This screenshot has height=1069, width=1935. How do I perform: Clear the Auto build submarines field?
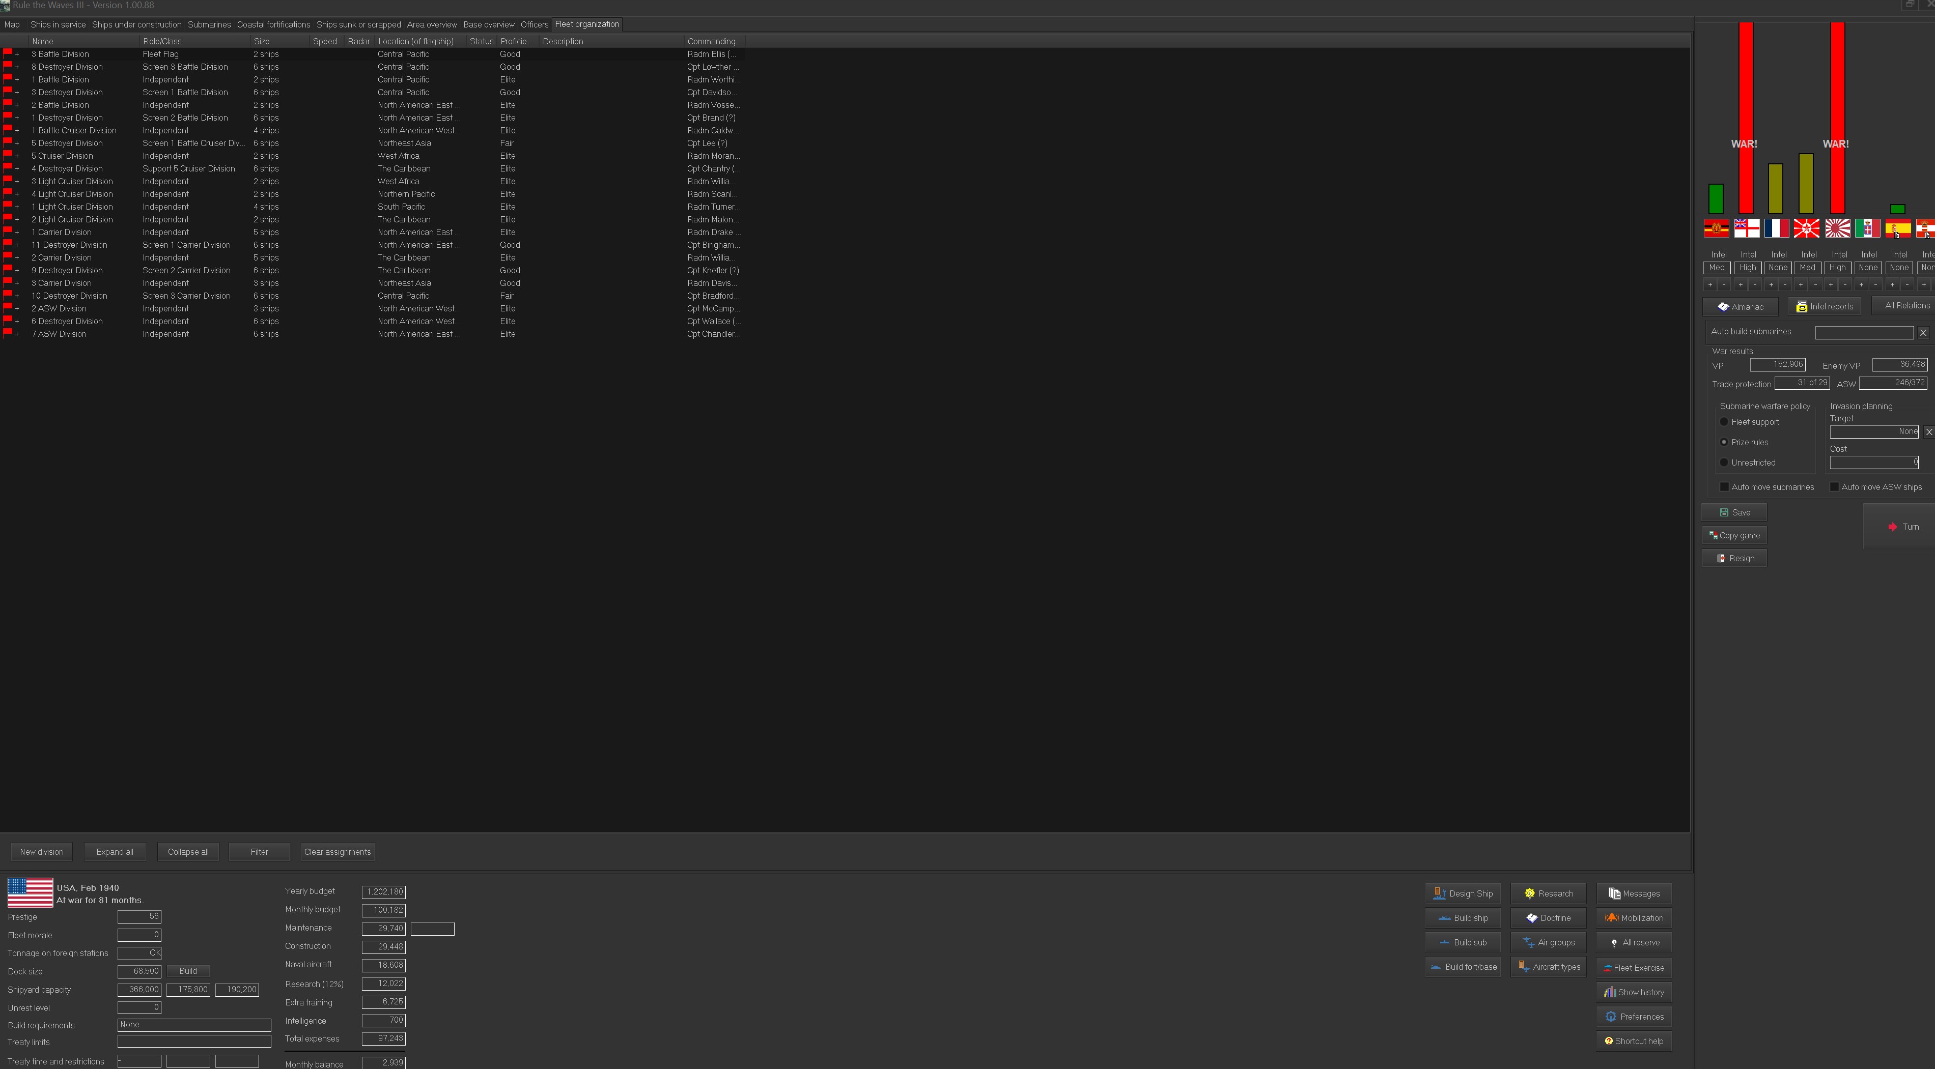pos(1923,332)
